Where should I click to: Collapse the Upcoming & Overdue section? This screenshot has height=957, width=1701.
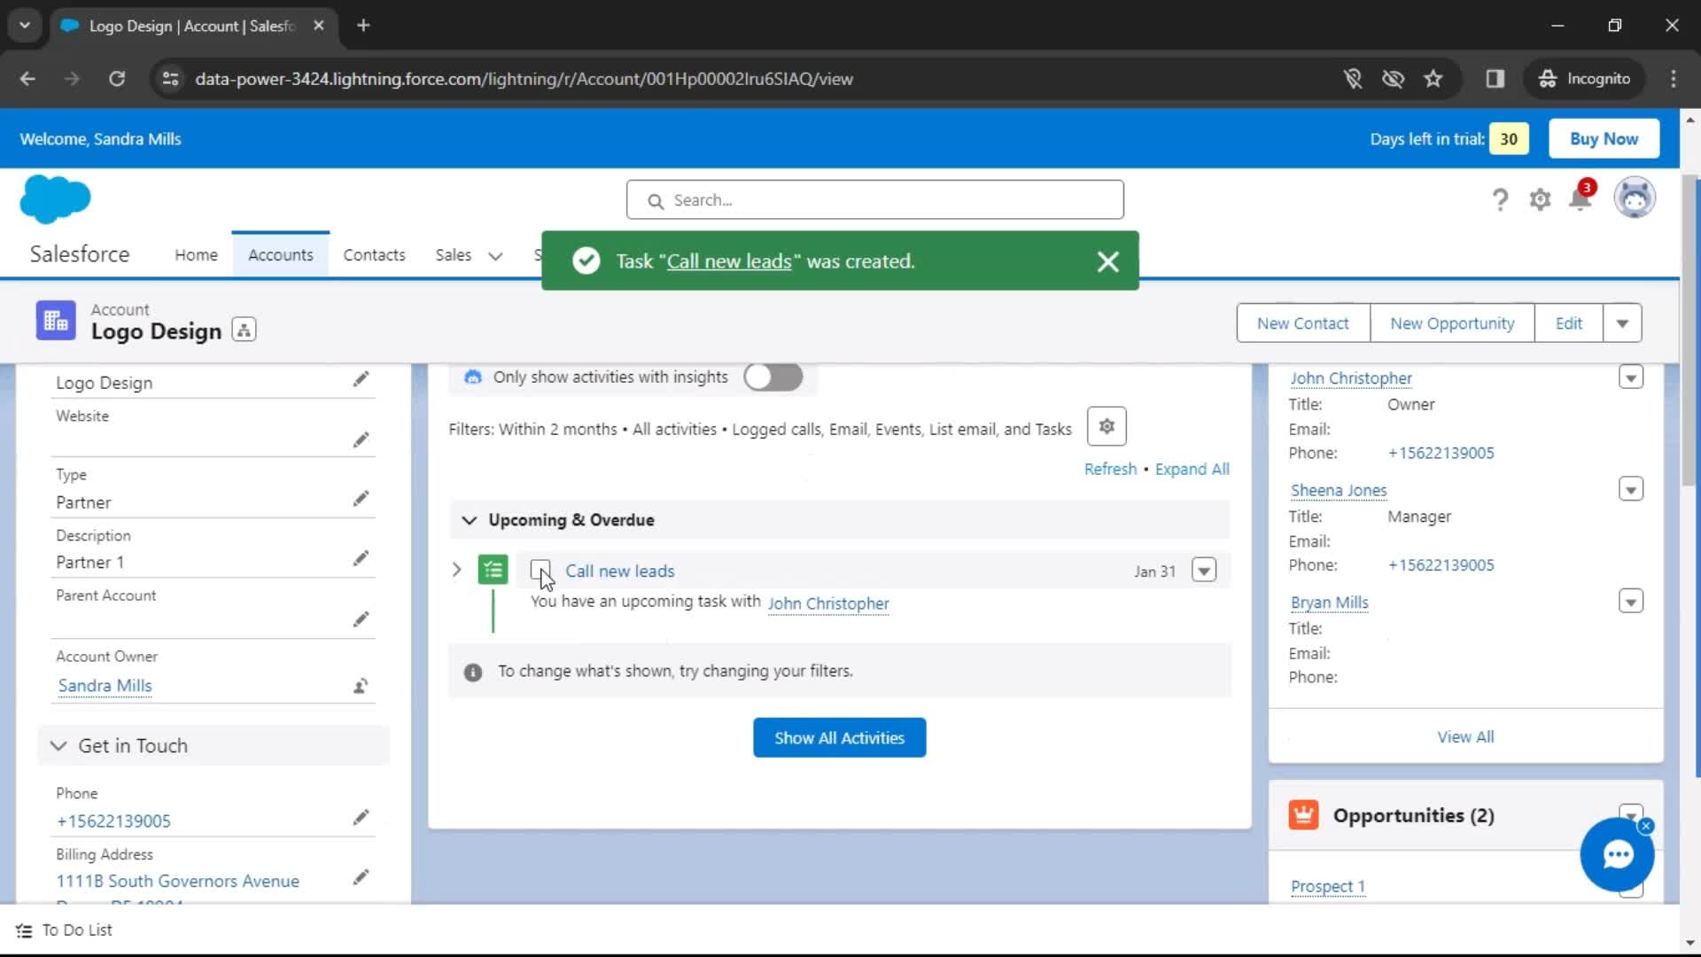click(x=470, y=520)
